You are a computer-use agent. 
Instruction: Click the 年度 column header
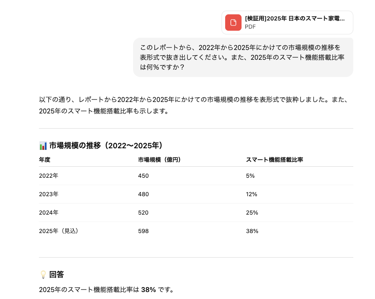coord(45,160)
